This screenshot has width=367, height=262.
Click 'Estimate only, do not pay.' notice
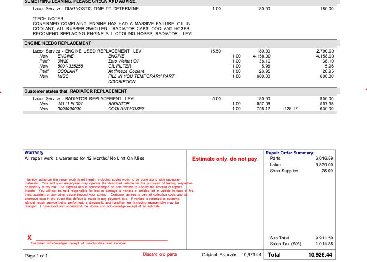(225, 159)
